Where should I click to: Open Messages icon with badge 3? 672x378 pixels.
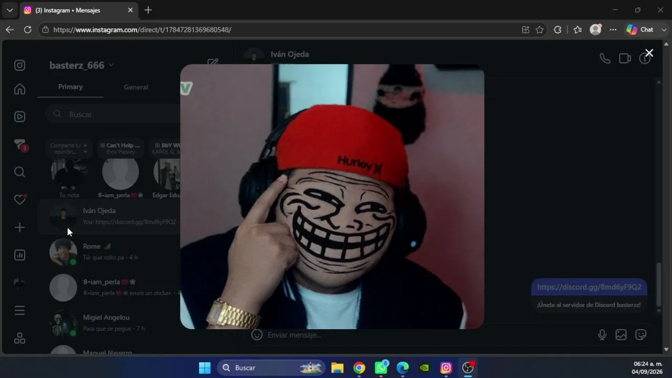20,145
